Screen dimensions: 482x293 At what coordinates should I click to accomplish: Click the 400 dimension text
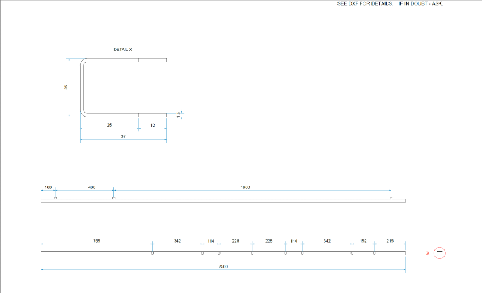(x=92, y=187)
